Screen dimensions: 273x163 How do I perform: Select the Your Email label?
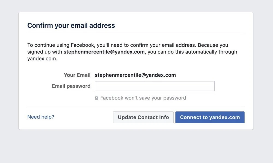[x=77, y=75]
